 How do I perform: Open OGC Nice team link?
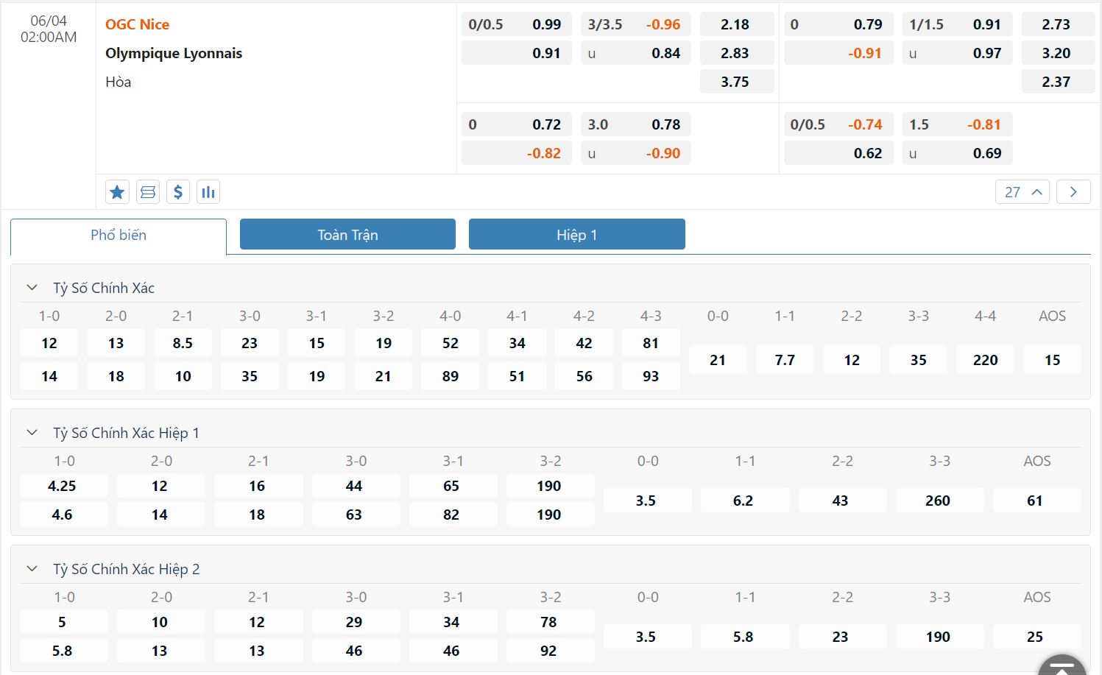pyautogui.click(x=137, y=24)
